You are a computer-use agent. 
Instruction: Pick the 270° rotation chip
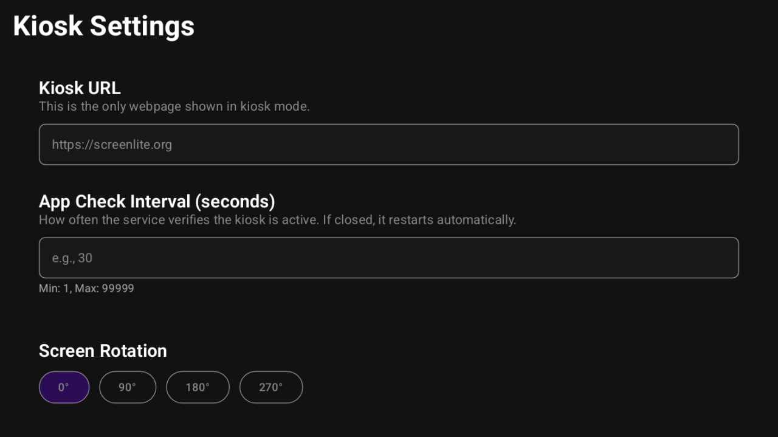271,387
